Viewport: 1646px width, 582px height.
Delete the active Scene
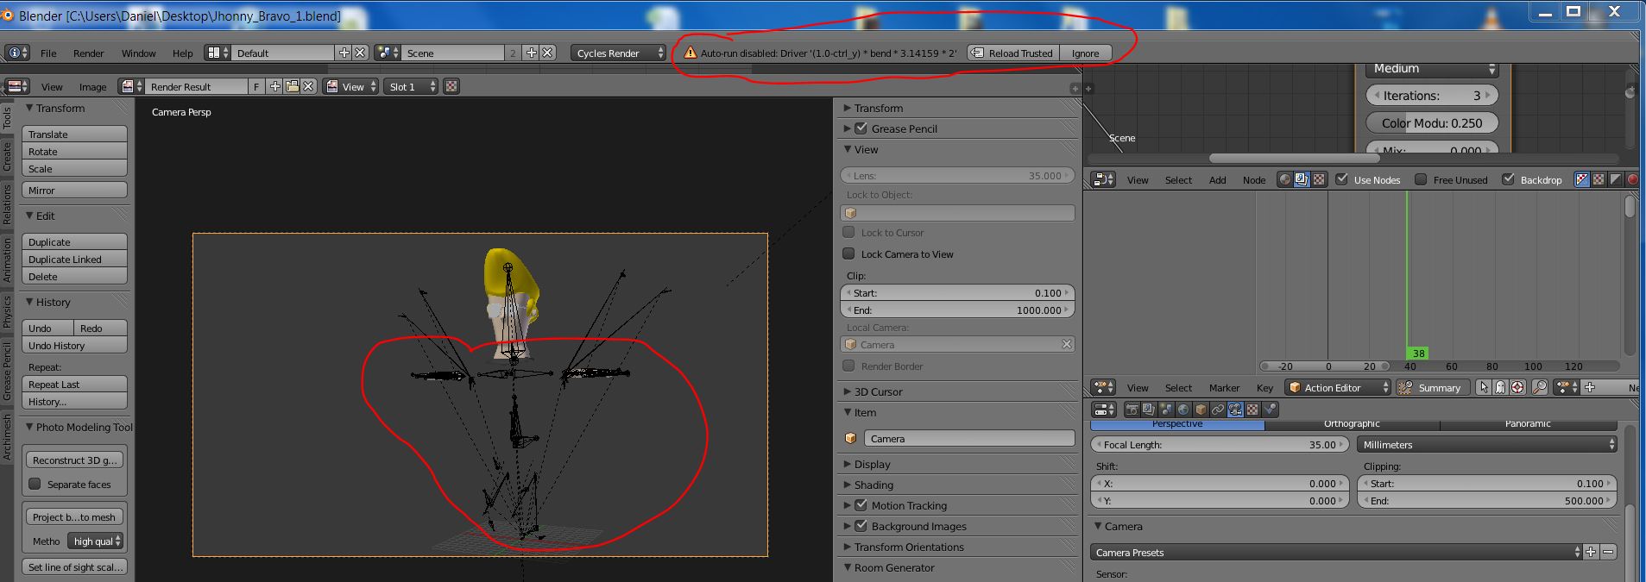pyautogui.click(x=547, y=53)
